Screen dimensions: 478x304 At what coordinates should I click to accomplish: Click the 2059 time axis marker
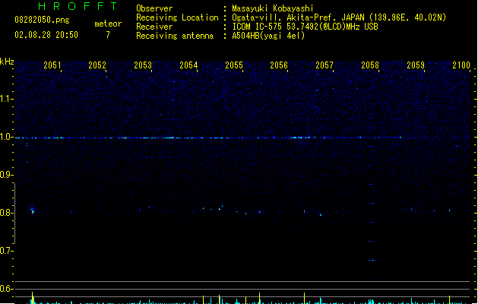416,65
